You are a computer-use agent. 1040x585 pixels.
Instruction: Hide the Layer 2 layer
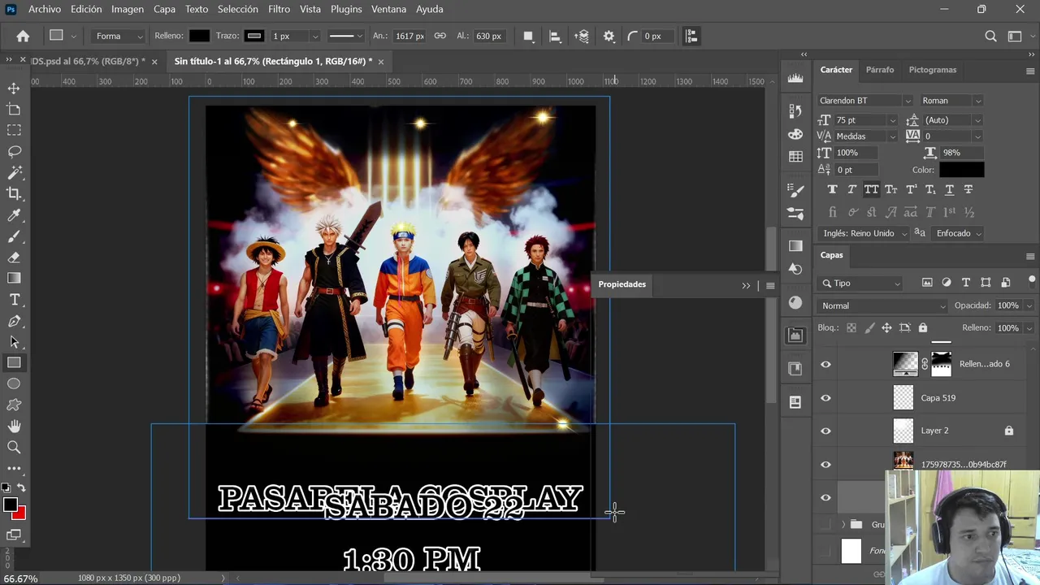pos(825,431)
